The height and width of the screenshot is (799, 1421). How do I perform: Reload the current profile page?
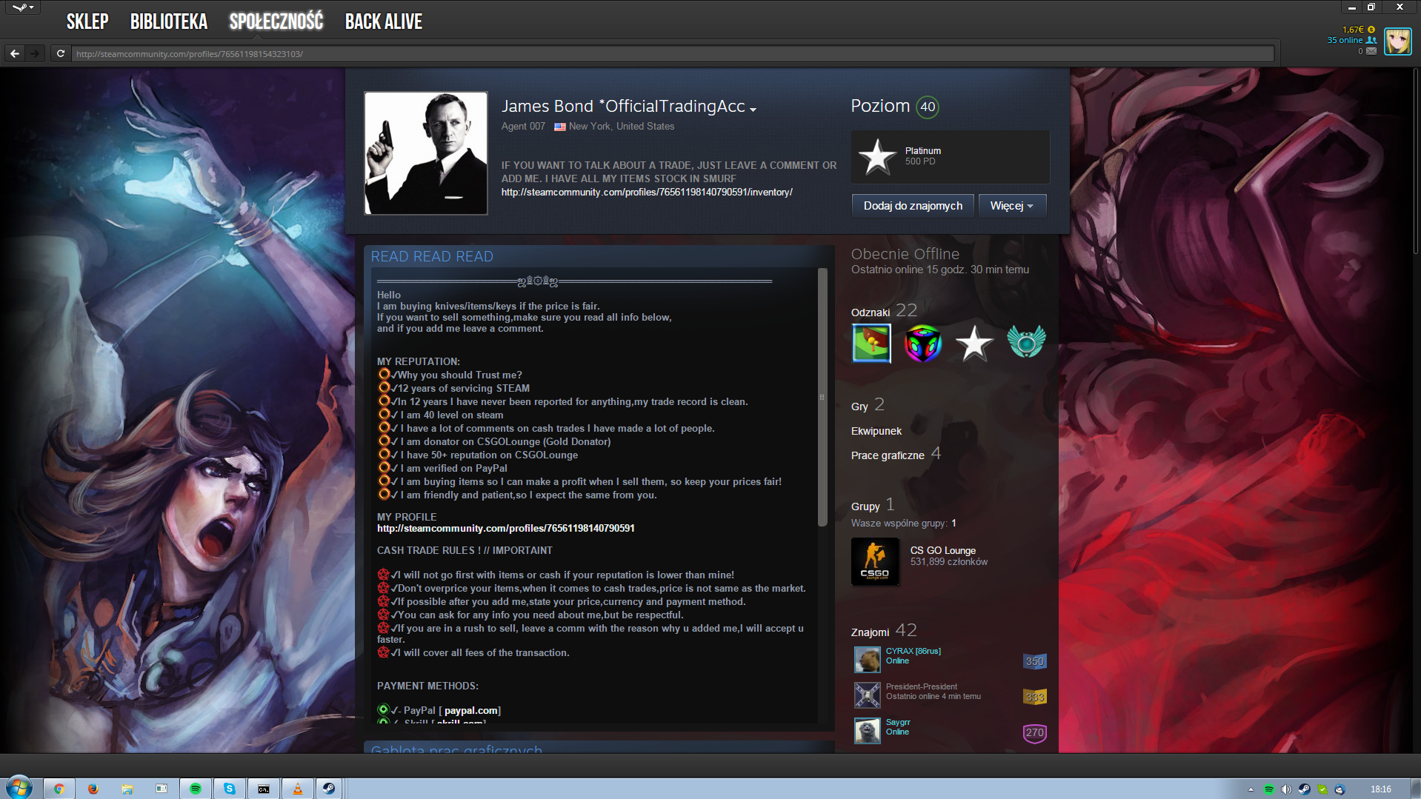61,53
